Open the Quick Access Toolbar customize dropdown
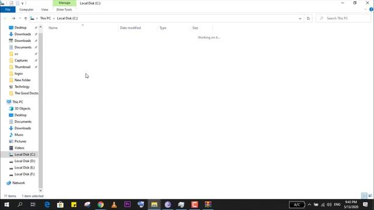The height and width of the screenshot is (210, 374). point(22,3)
